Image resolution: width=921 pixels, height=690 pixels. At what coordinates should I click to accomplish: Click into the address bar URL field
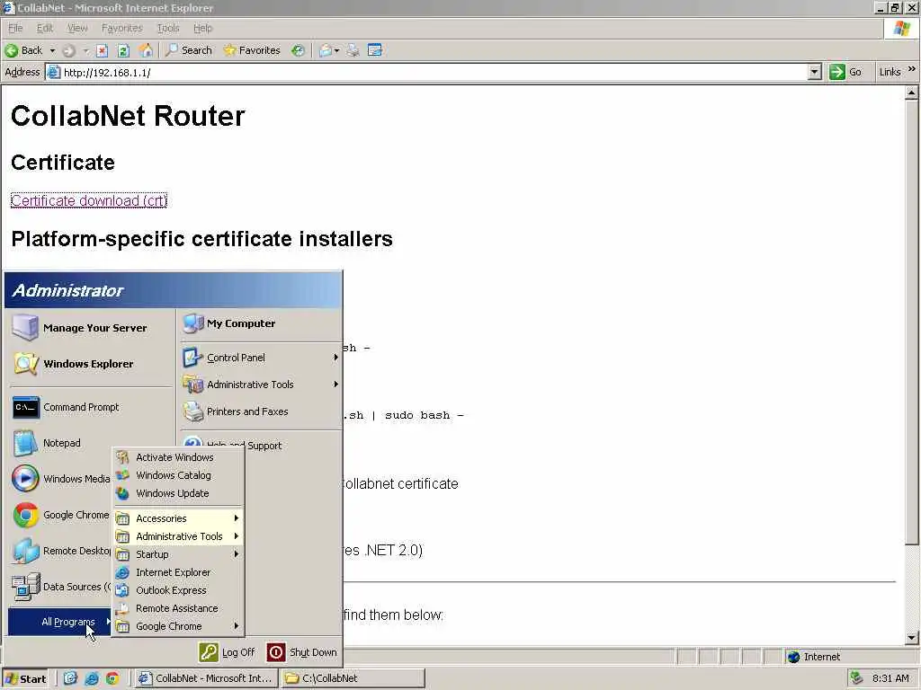tap(434, 72)
